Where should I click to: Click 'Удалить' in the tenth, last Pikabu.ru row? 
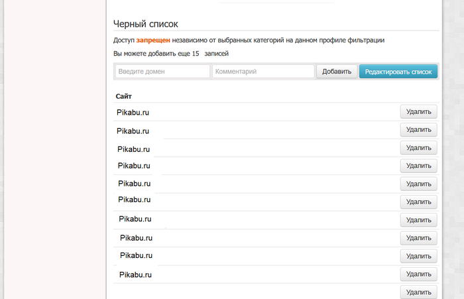point(419,274)
